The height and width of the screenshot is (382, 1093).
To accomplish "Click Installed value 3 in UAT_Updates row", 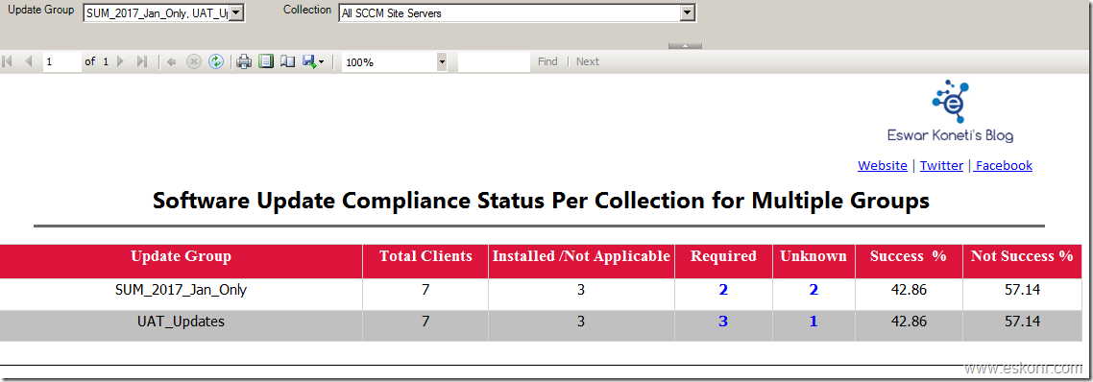I will [x=581, y=322].
